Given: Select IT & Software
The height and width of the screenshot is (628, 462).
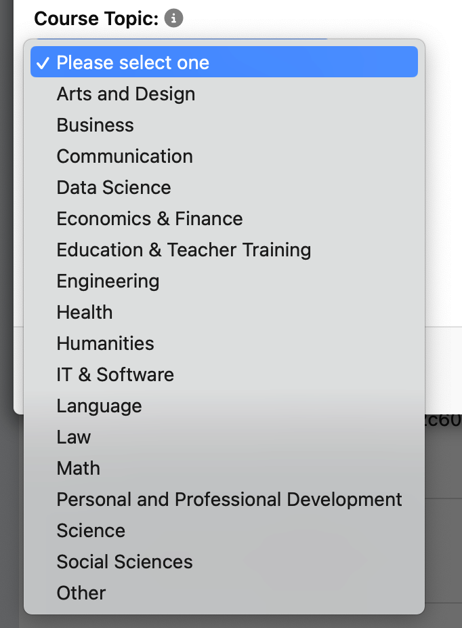Looking at the screenshot, I should tap(224, 375).
